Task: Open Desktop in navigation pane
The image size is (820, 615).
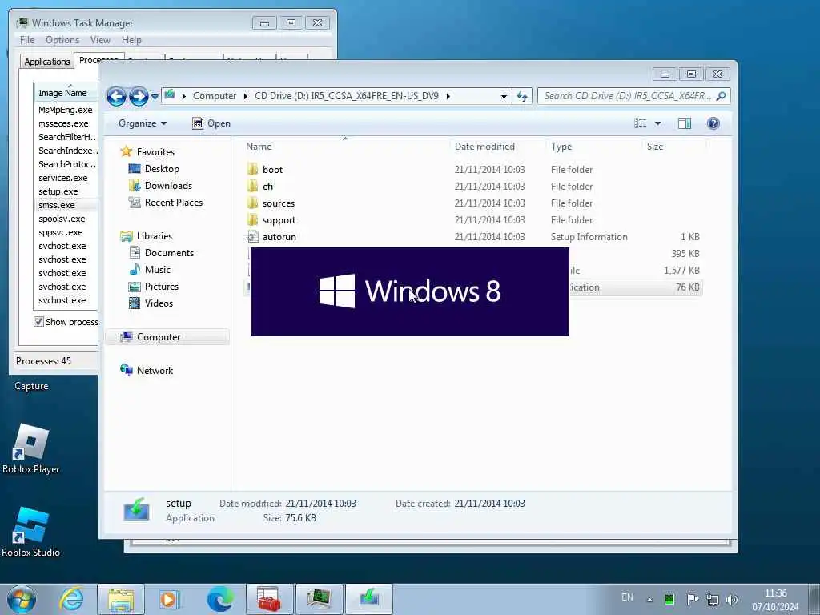Action: point(162,169)
